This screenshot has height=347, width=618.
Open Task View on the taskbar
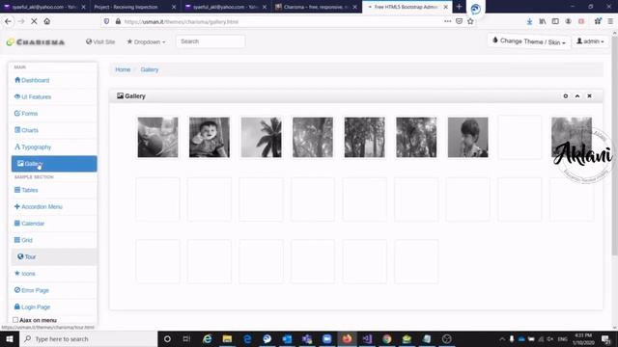pyautogui.click(x=186, y=338)
